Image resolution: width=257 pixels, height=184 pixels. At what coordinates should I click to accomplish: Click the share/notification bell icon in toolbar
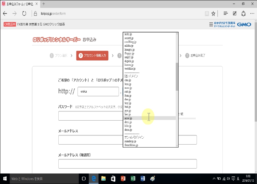tap(243, 13)
